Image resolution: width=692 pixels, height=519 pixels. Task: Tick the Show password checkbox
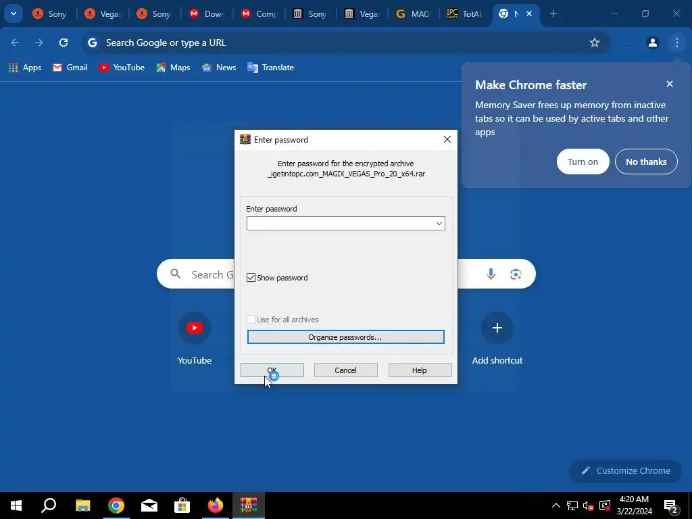click(251, 278)
